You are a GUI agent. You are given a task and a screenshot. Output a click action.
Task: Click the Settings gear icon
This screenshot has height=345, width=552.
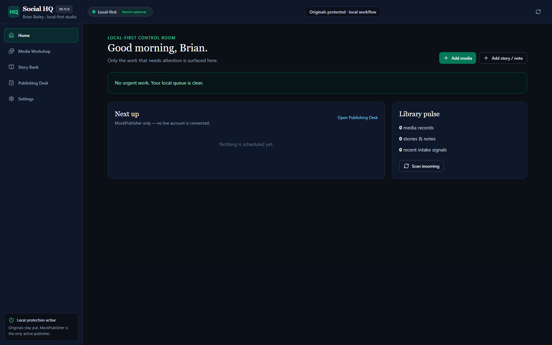11,99
